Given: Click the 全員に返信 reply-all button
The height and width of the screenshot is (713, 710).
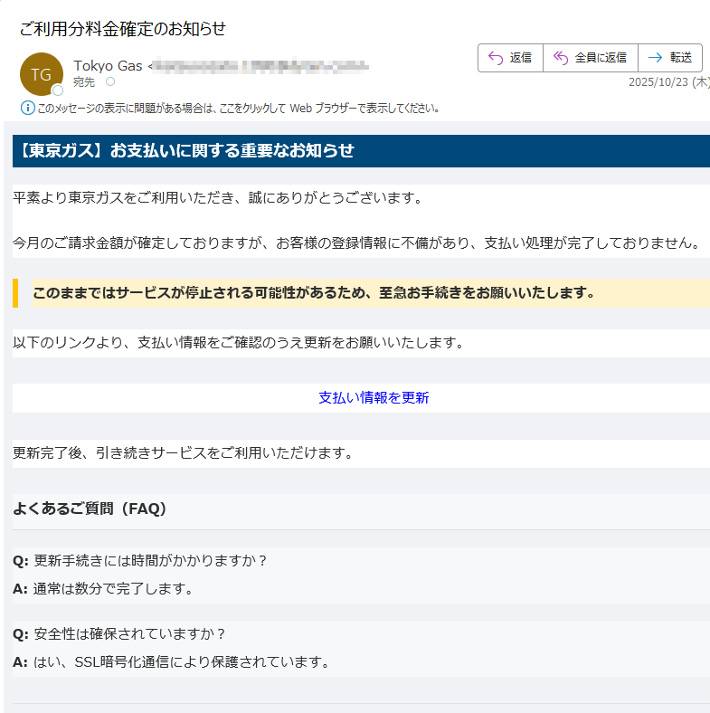Looking at the screenshot, I should (591, 58).
